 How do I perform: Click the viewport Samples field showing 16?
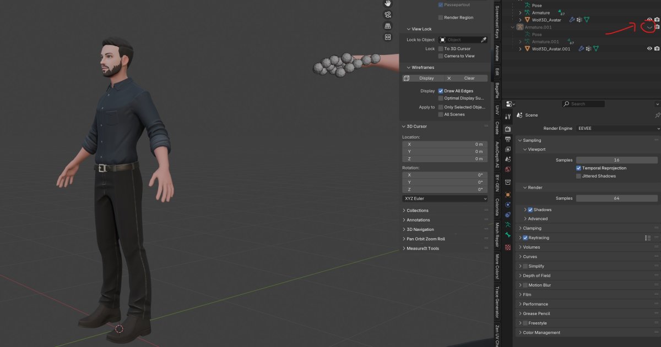616,160
